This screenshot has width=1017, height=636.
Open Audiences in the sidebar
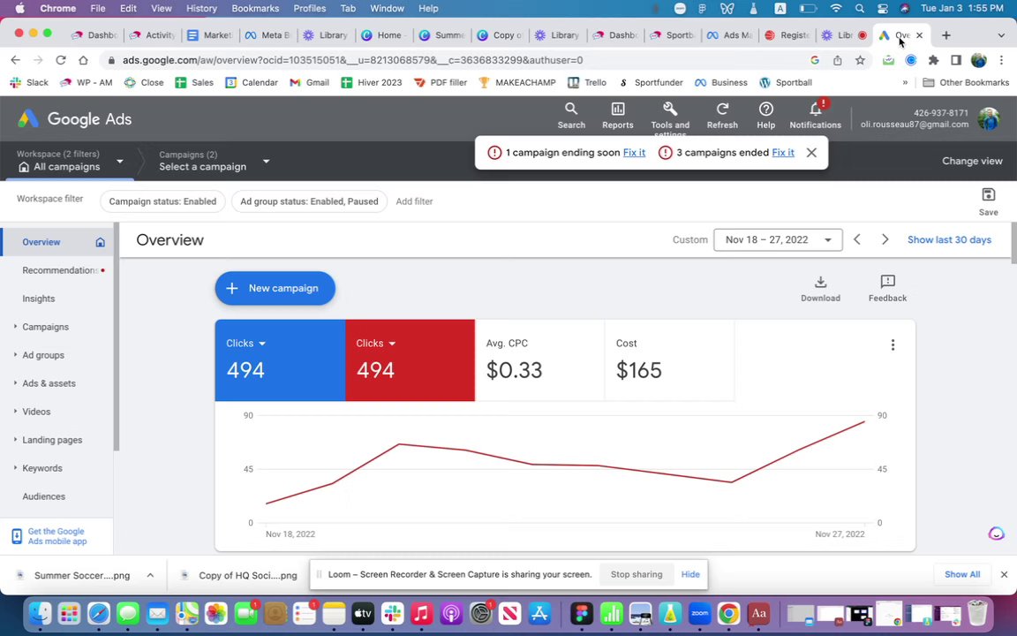(43, 496)
